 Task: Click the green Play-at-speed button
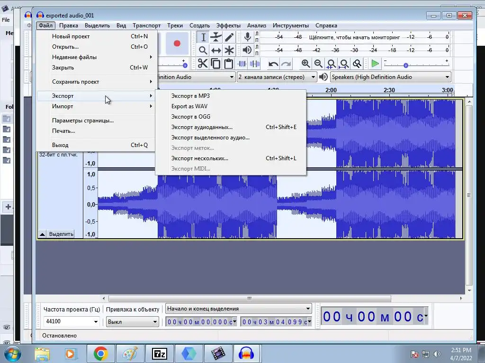click(375, 64)
